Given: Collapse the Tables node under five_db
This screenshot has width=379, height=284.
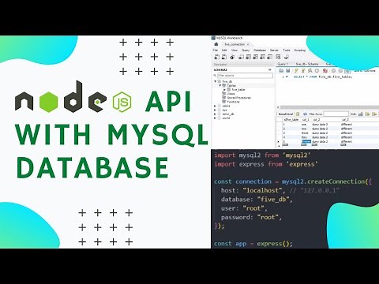Looking at the screenshot, I should pos(220,85).
